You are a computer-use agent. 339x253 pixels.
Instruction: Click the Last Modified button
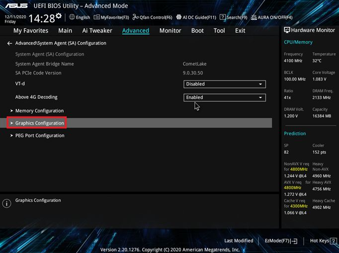[x=239, y=241]
